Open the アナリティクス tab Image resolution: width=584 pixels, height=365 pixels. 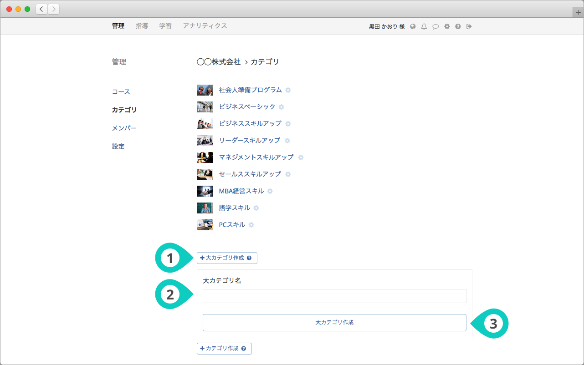coord(205,26)
